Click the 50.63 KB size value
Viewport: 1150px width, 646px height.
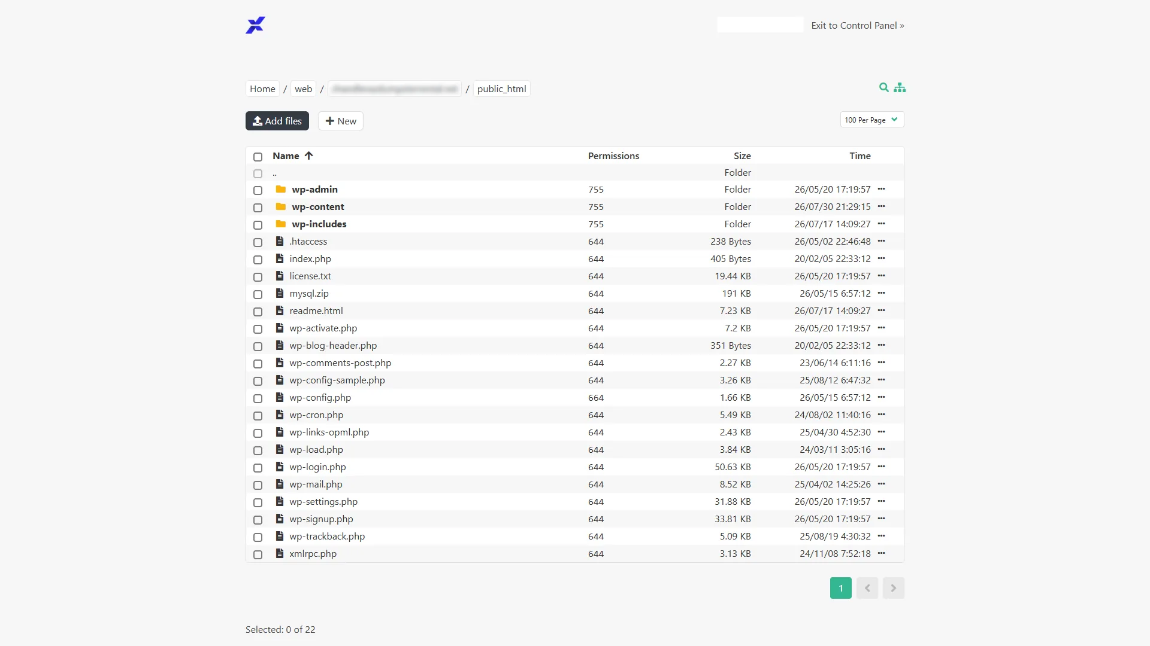tap(733, 467)
